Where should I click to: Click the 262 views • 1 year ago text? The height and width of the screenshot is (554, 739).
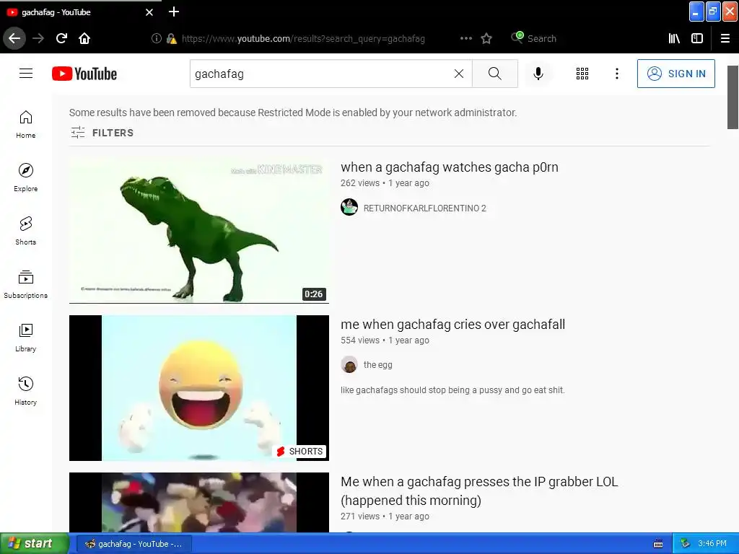385,183
